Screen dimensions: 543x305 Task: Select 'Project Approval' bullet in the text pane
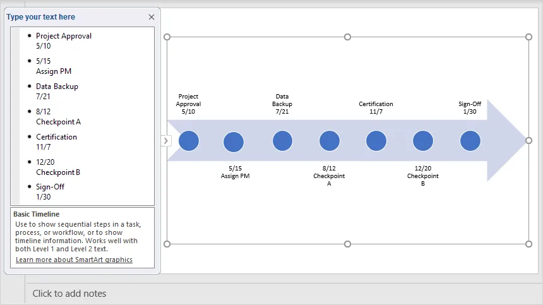64,36
